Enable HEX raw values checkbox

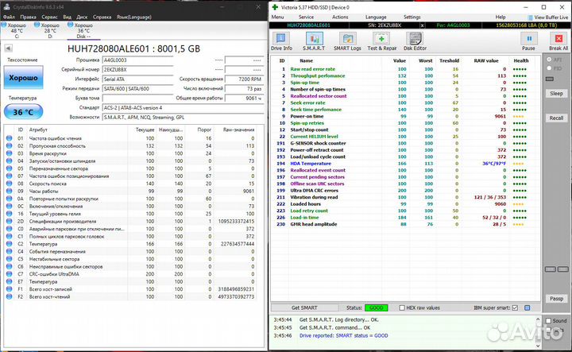[x=402, y=308]
